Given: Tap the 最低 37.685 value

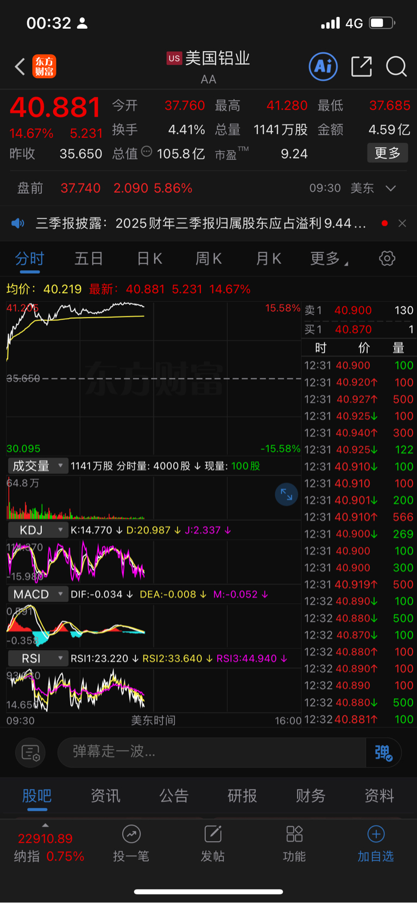Looking at the screenshot, I should click(390, 105).
